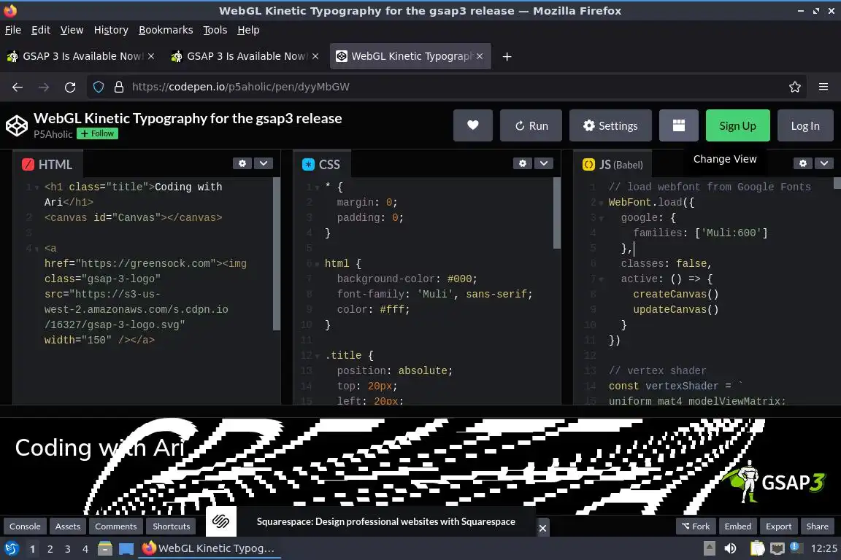Open the View menu
Image resolution: width=841 pixels, height=560 pixels.
tap(72, 30)
